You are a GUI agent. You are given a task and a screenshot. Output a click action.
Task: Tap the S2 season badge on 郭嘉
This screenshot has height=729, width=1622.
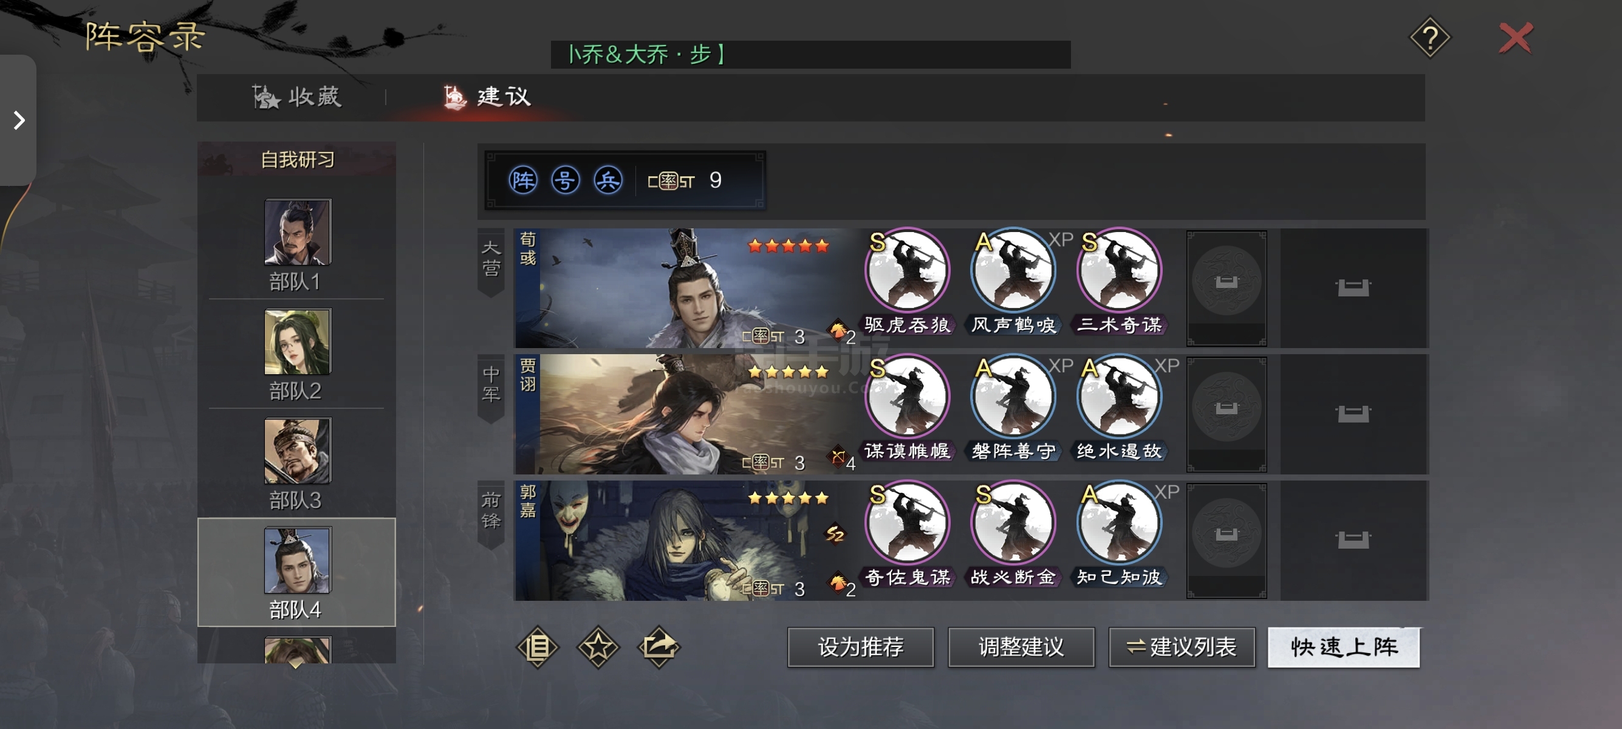point(835,534)
